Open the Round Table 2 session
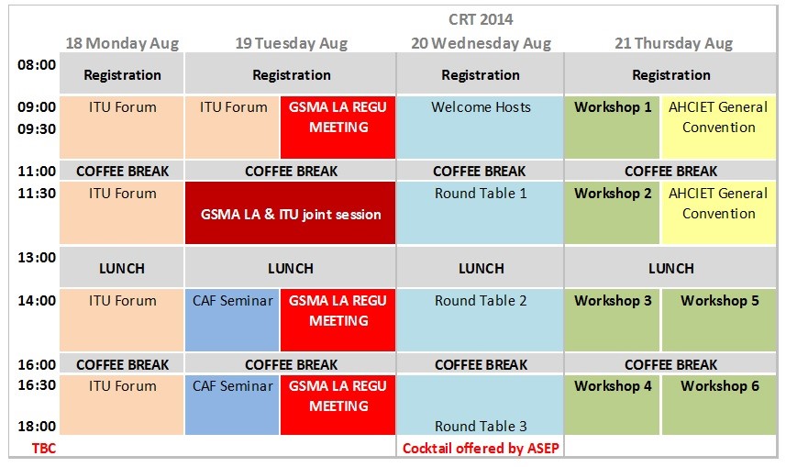 pos(481,301)
